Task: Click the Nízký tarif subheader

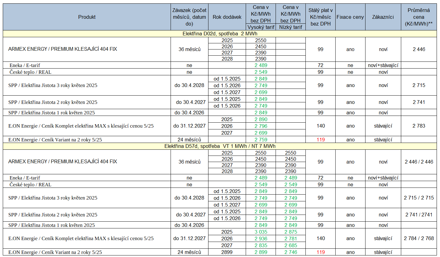Action: tap(290, 27)
